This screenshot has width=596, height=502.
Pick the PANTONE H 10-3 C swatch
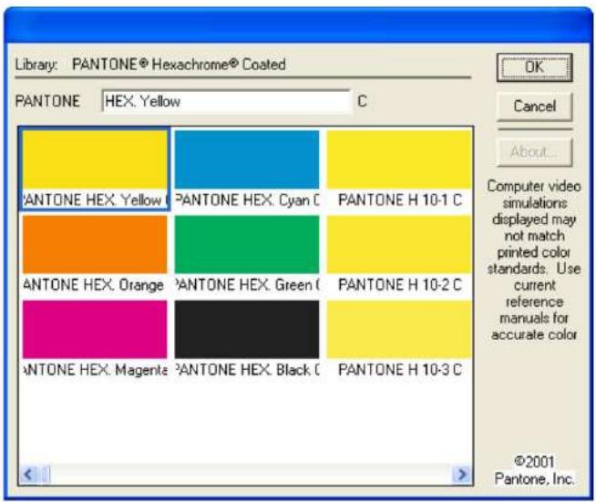pos(399,339)
